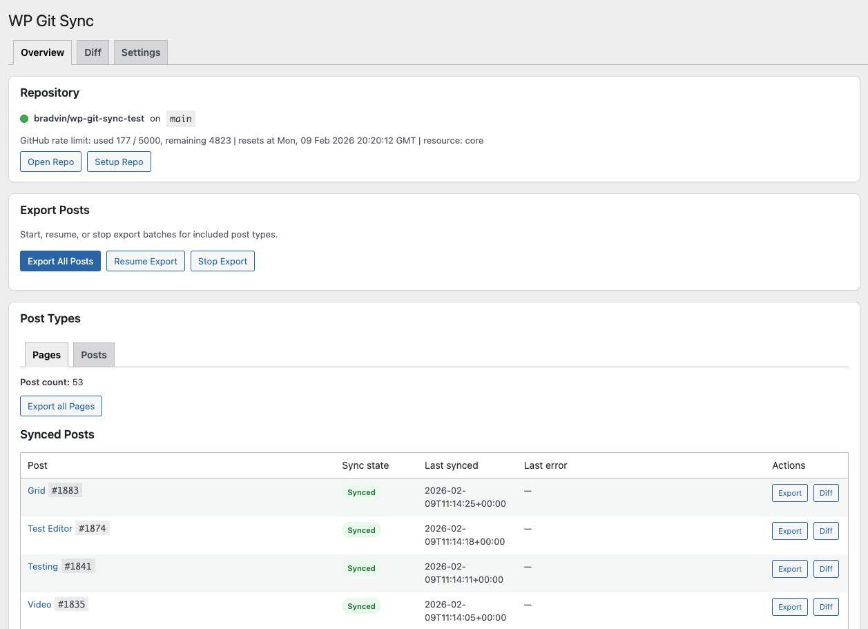This screenshot has width=868, height=629.
Task: Click the Synced badge in Grid row
Action: click(x=361, y=492)
